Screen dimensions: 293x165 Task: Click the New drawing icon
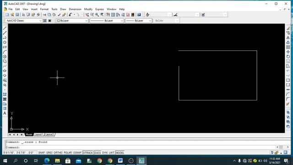tap(7, 15)
